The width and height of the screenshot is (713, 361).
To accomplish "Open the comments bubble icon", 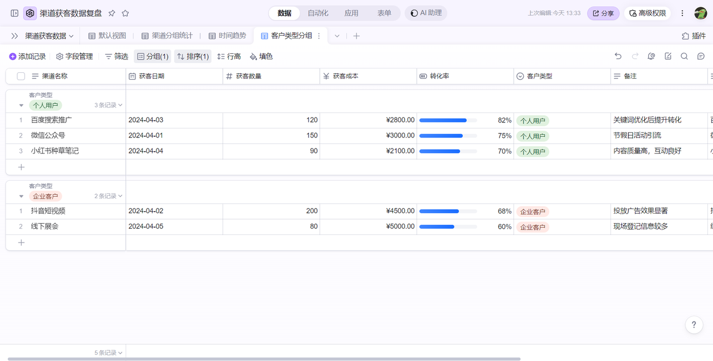I will click(701, 56).
